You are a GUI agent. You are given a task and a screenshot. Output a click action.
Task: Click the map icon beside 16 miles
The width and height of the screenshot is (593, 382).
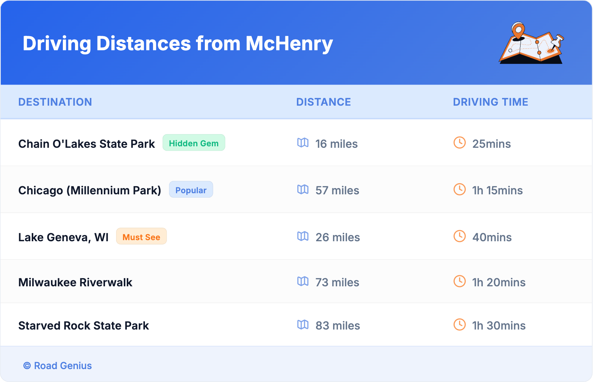(x=303, y=143)
